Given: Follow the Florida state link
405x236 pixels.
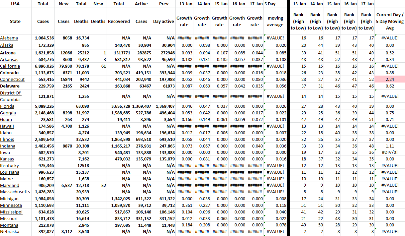Looking at the screenshot, I should click(x=7, y=106).
